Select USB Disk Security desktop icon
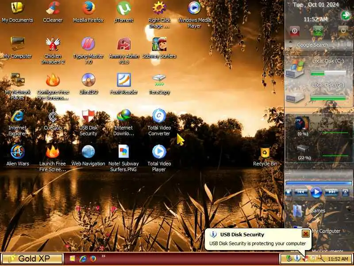The height and width of the screenshot is (266, 354). [88, 122]
